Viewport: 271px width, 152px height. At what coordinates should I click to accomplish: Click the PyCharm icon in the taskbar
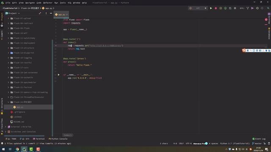[x=24, y=149]
